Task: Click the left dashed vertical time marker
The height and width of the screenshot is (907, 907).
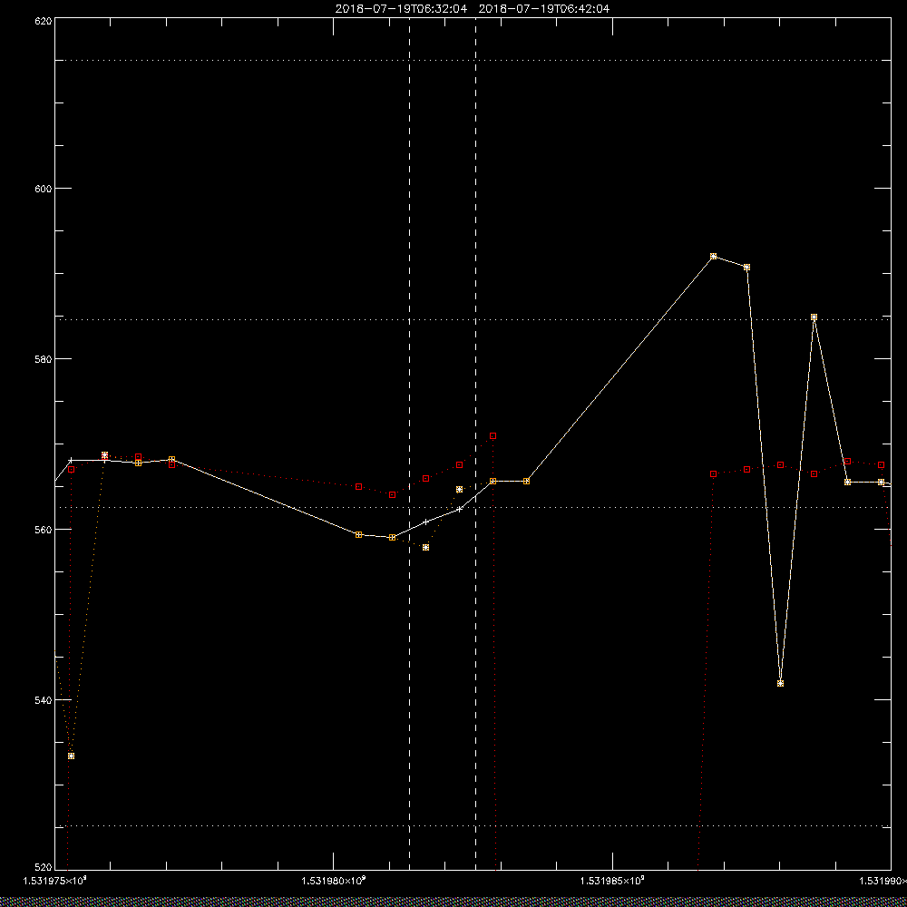Action: tap(410, 444)
